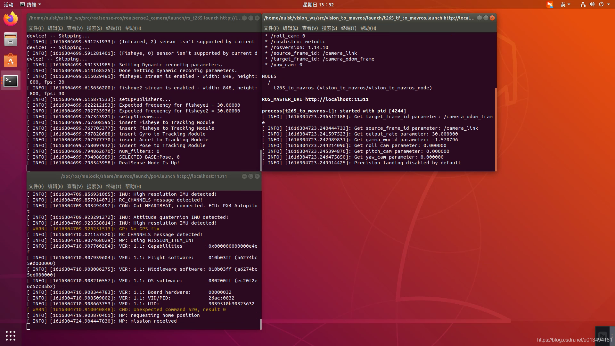
Task: Maximize the t265_tf_to_mavros terminal window
Action: [486, 18]
